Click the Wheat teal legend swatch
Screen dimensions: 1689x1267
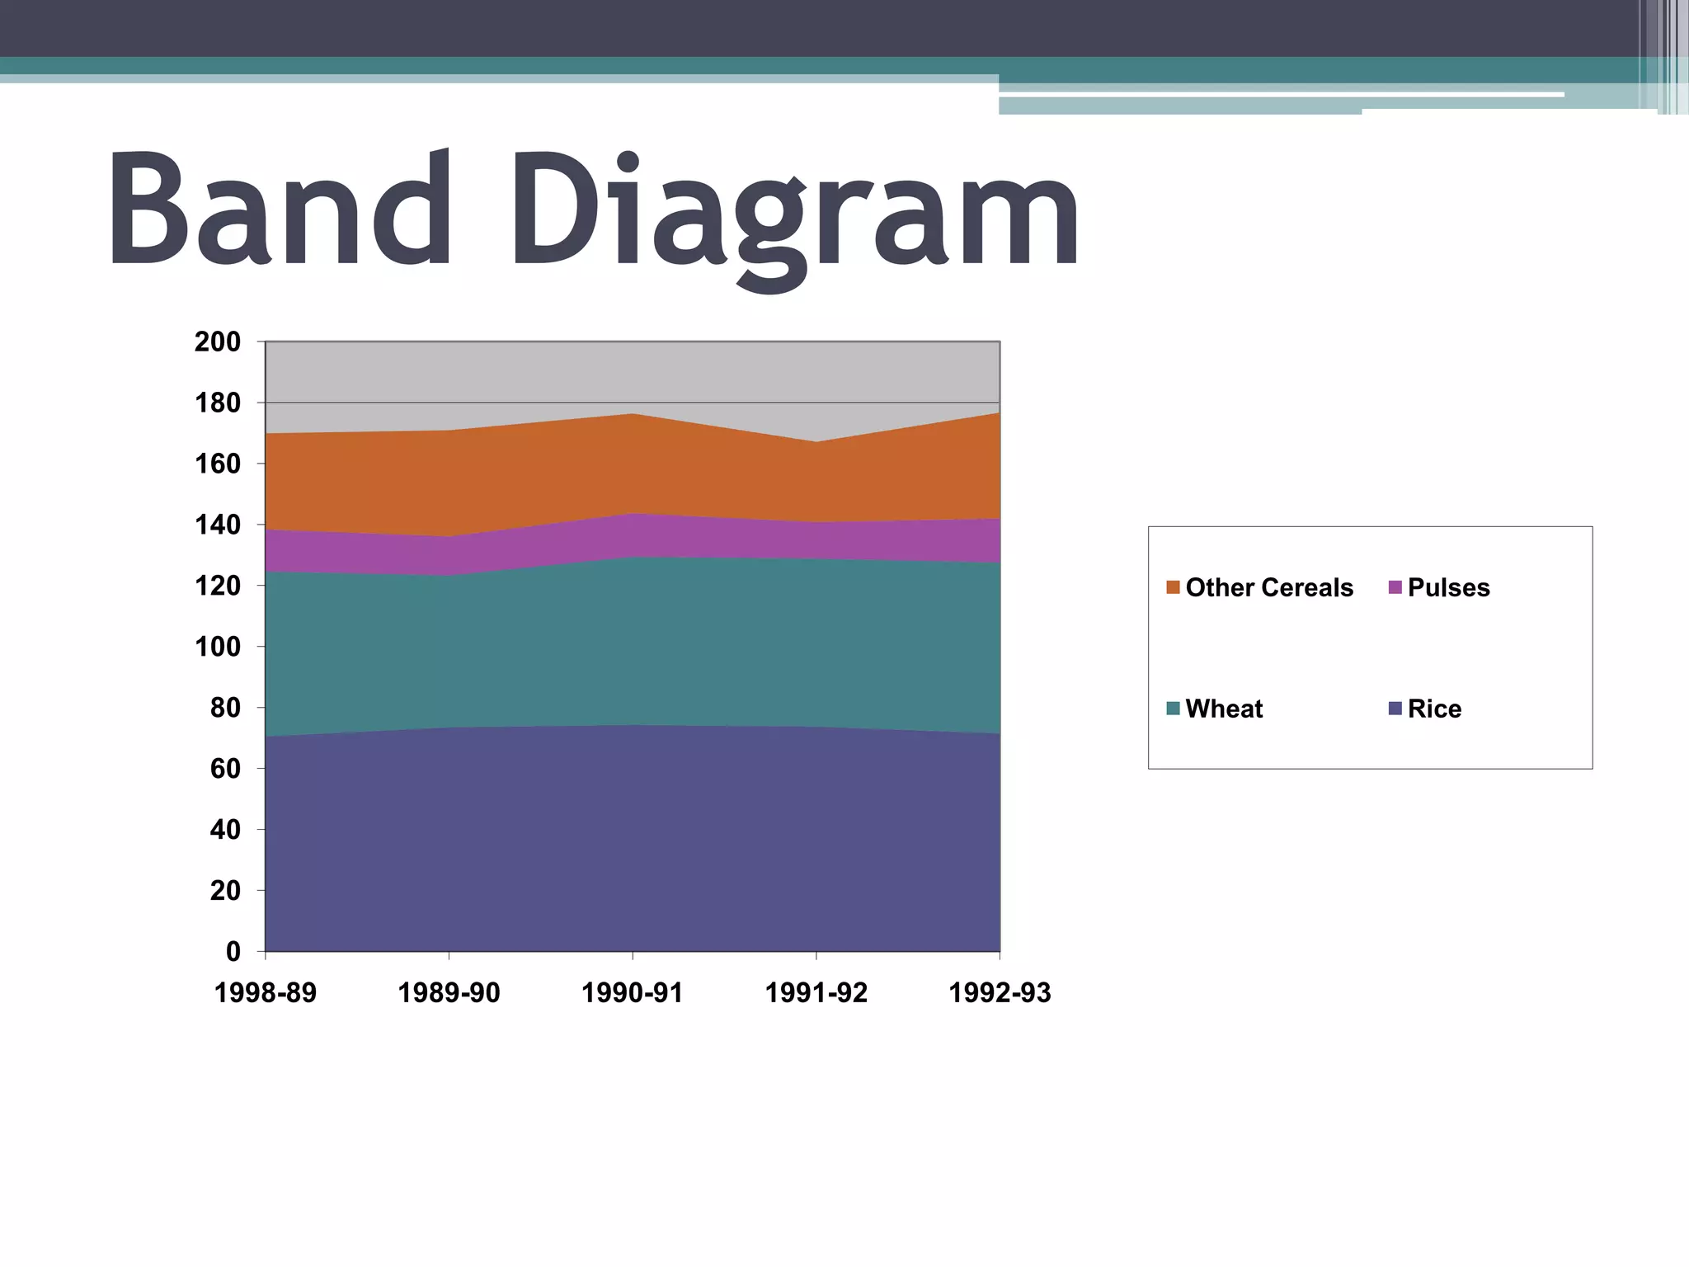pyautogui.click(x=1173, y=709)
